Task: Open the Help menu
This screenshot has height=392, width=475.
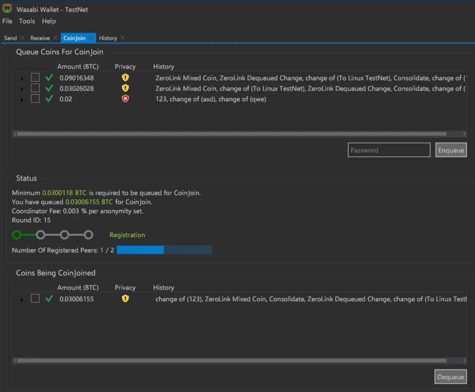Action: coord(49,21)
